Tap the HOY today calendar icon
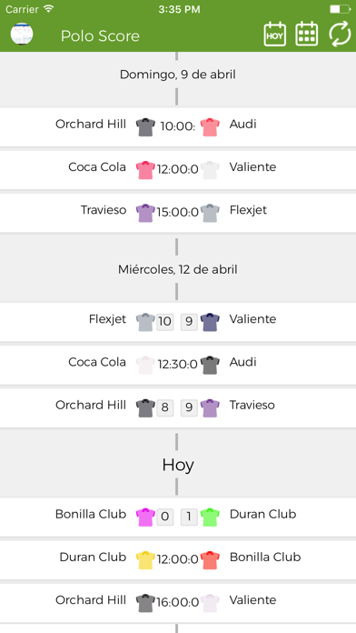This screenshot has width=356, height=633. coord(274,35)
